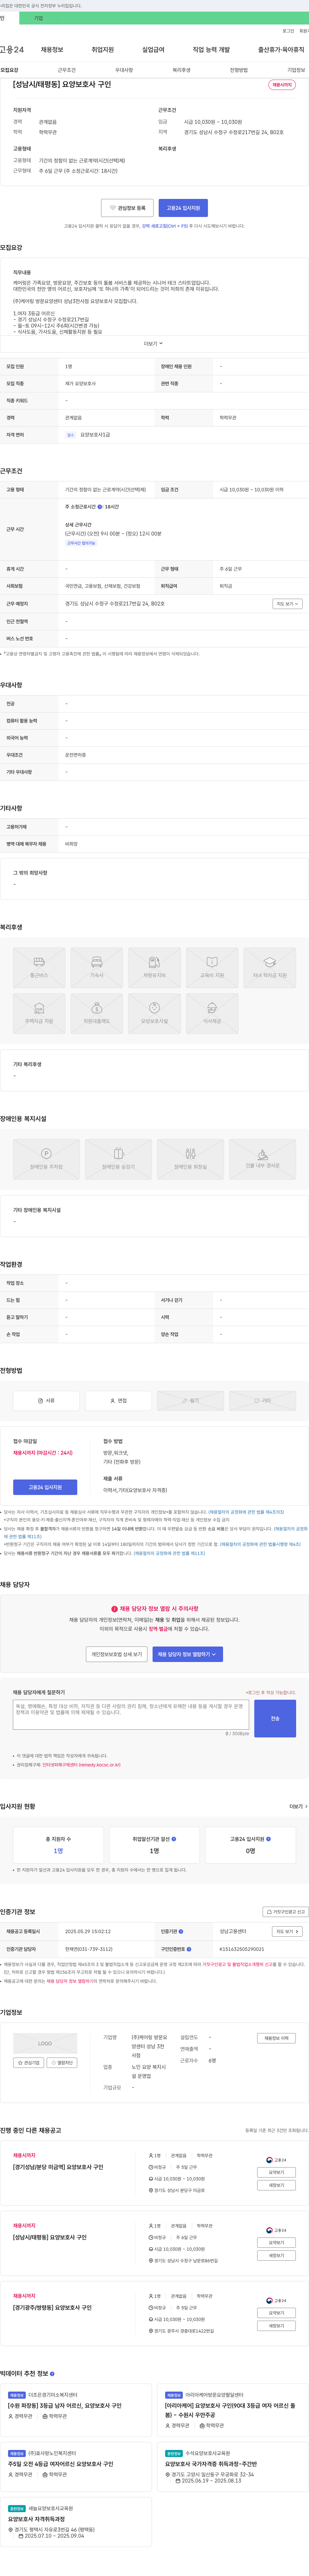Click the top 고용24 입사지원 button
Screen dimensions: 309x2576
click(183, 208)
